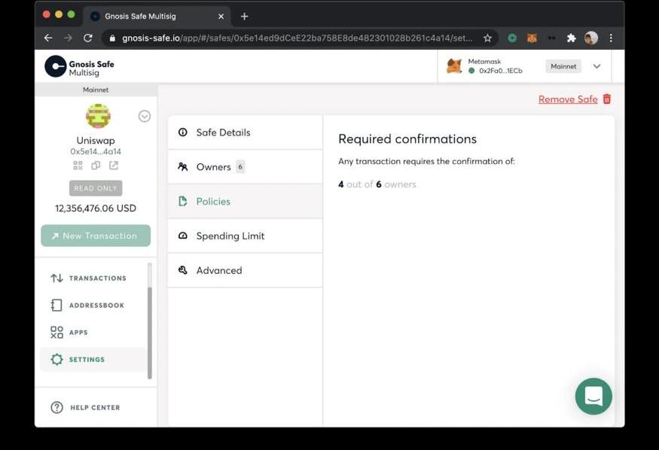Click the Spending Limit gauge icon
The height and width of the screenshot is (450, 659).
[183, 236]
